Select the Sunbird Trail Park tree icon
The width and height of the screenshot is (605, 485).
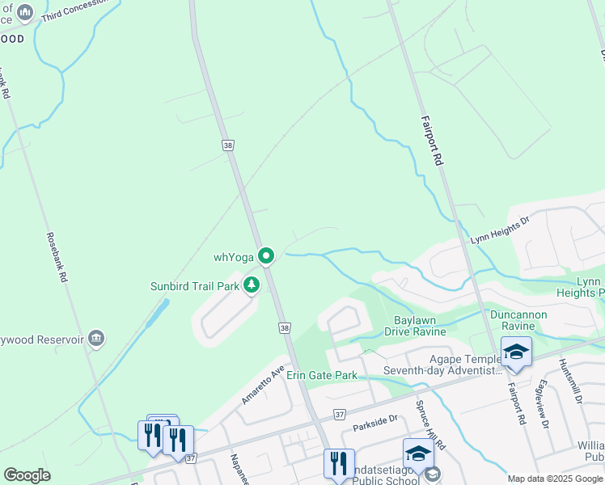[x=252, y=285]
